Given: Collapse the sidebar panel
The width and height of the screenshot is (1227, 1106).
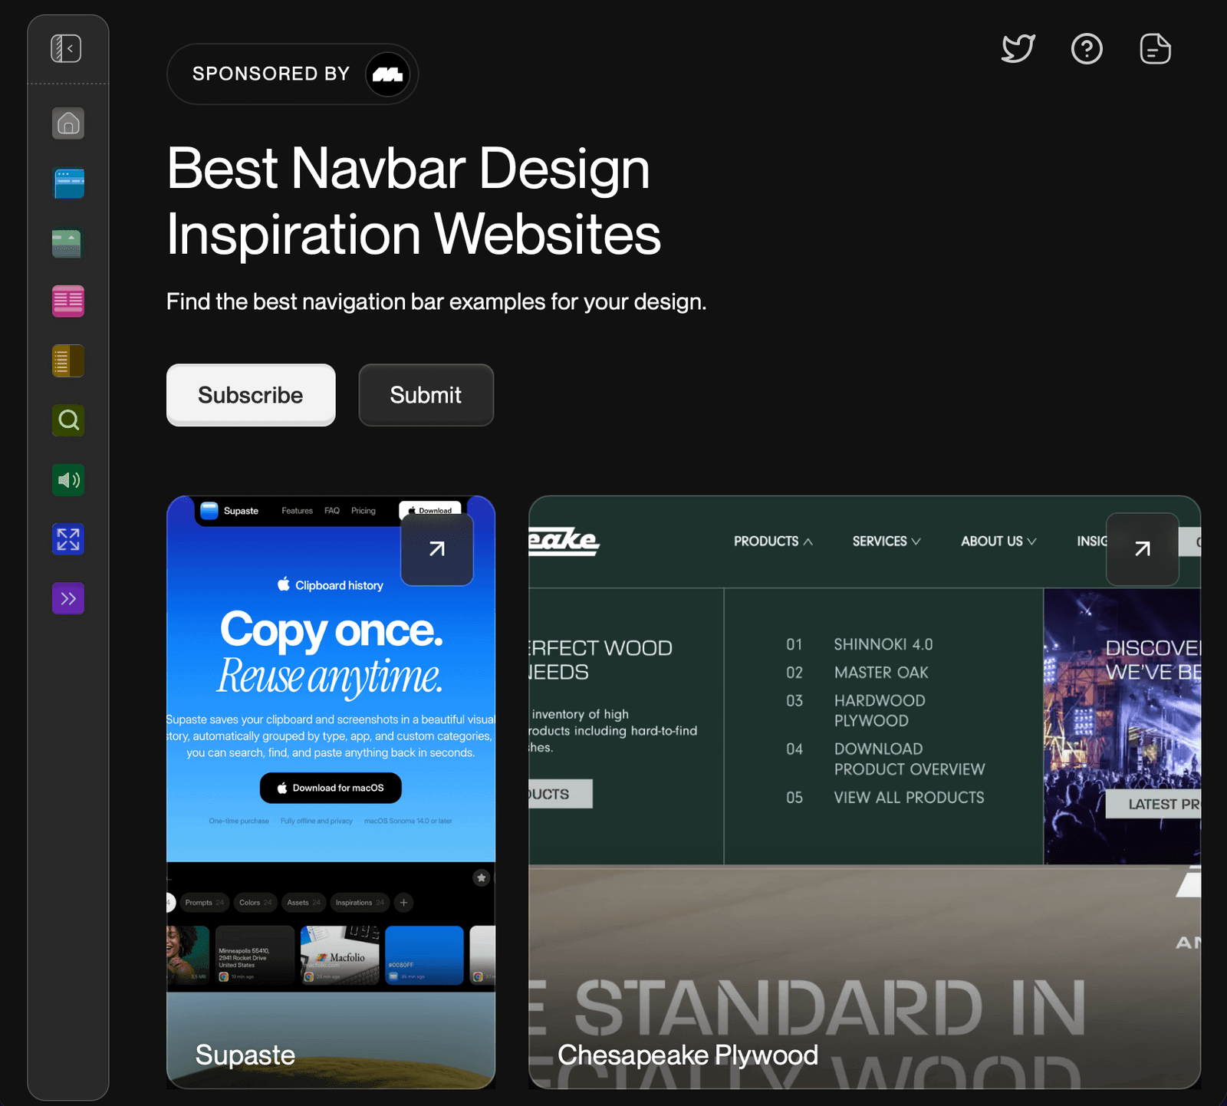Looking at the screenshot, I should 67,48.
